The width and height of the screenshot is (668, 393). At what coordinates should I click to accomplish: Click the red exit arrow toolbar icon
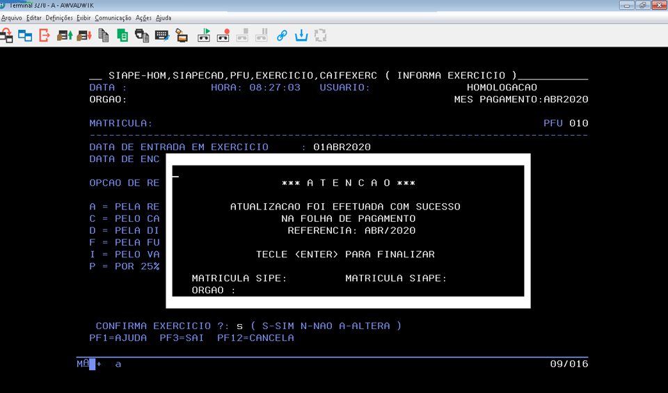(45, 35)
